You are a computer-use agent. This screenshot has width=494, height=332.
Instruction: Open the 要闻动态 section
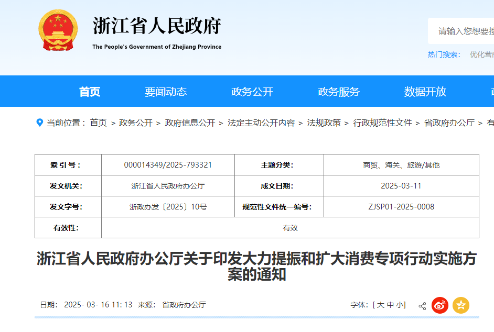[167, 91]
